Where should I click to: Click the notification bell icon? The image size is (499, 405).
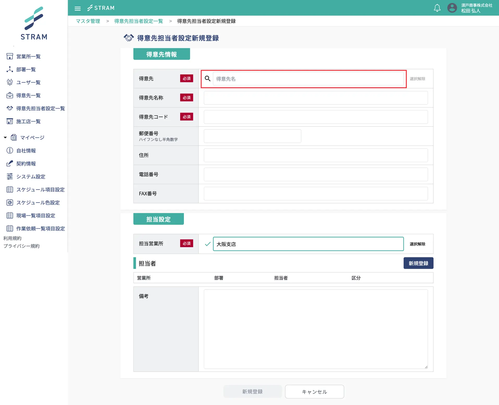tap(437, 8)
